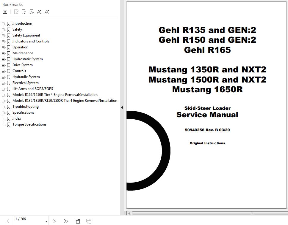This screenshot has width=288, height=225.
Task: Expand the Indicators and Controls node
Action: [x=3, y=42]
